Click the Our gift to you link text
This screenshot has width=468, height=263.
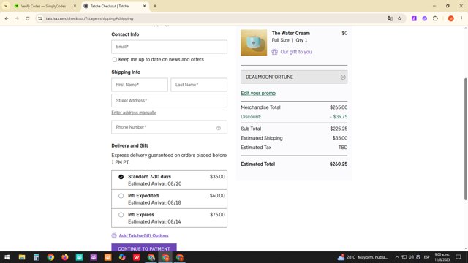click(295, 52)
